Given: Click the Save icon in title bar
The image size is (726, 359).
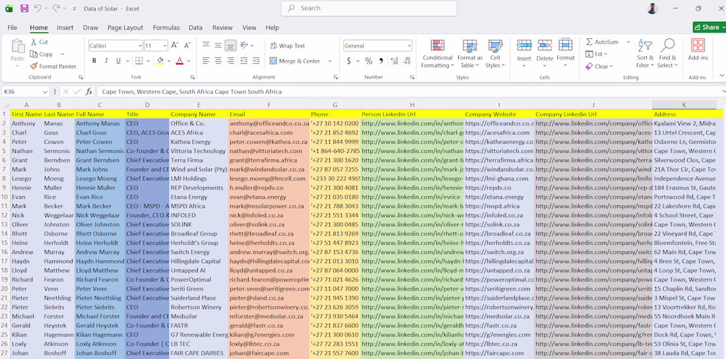Looking at the screenshot, I should coord(24,9).
